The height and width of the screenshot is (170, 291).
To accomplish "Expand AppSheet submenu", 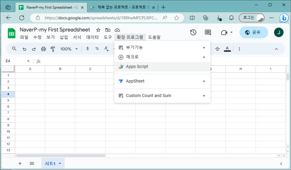I will (162, 81).
